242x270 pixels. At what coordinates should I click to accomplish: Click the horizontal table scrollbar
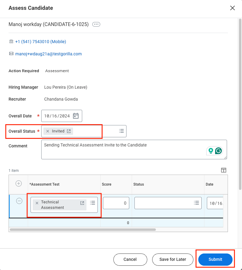tap(83, 230)
